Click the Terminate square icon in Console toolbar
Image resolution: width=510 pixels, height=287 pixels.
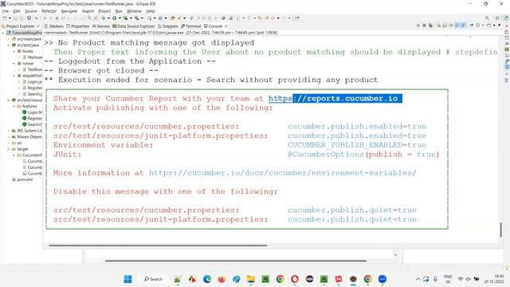tap(418, 26)
